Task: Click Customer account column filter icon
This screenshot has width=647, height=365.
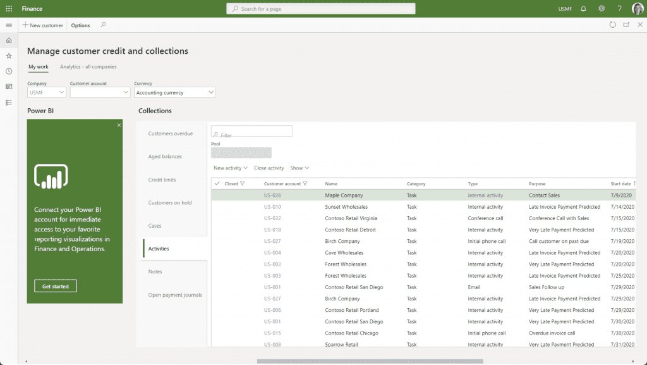Action: [305, 183]
